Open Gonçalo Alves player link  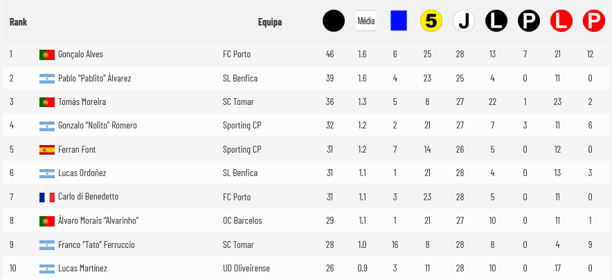click(x=80, y=54)
